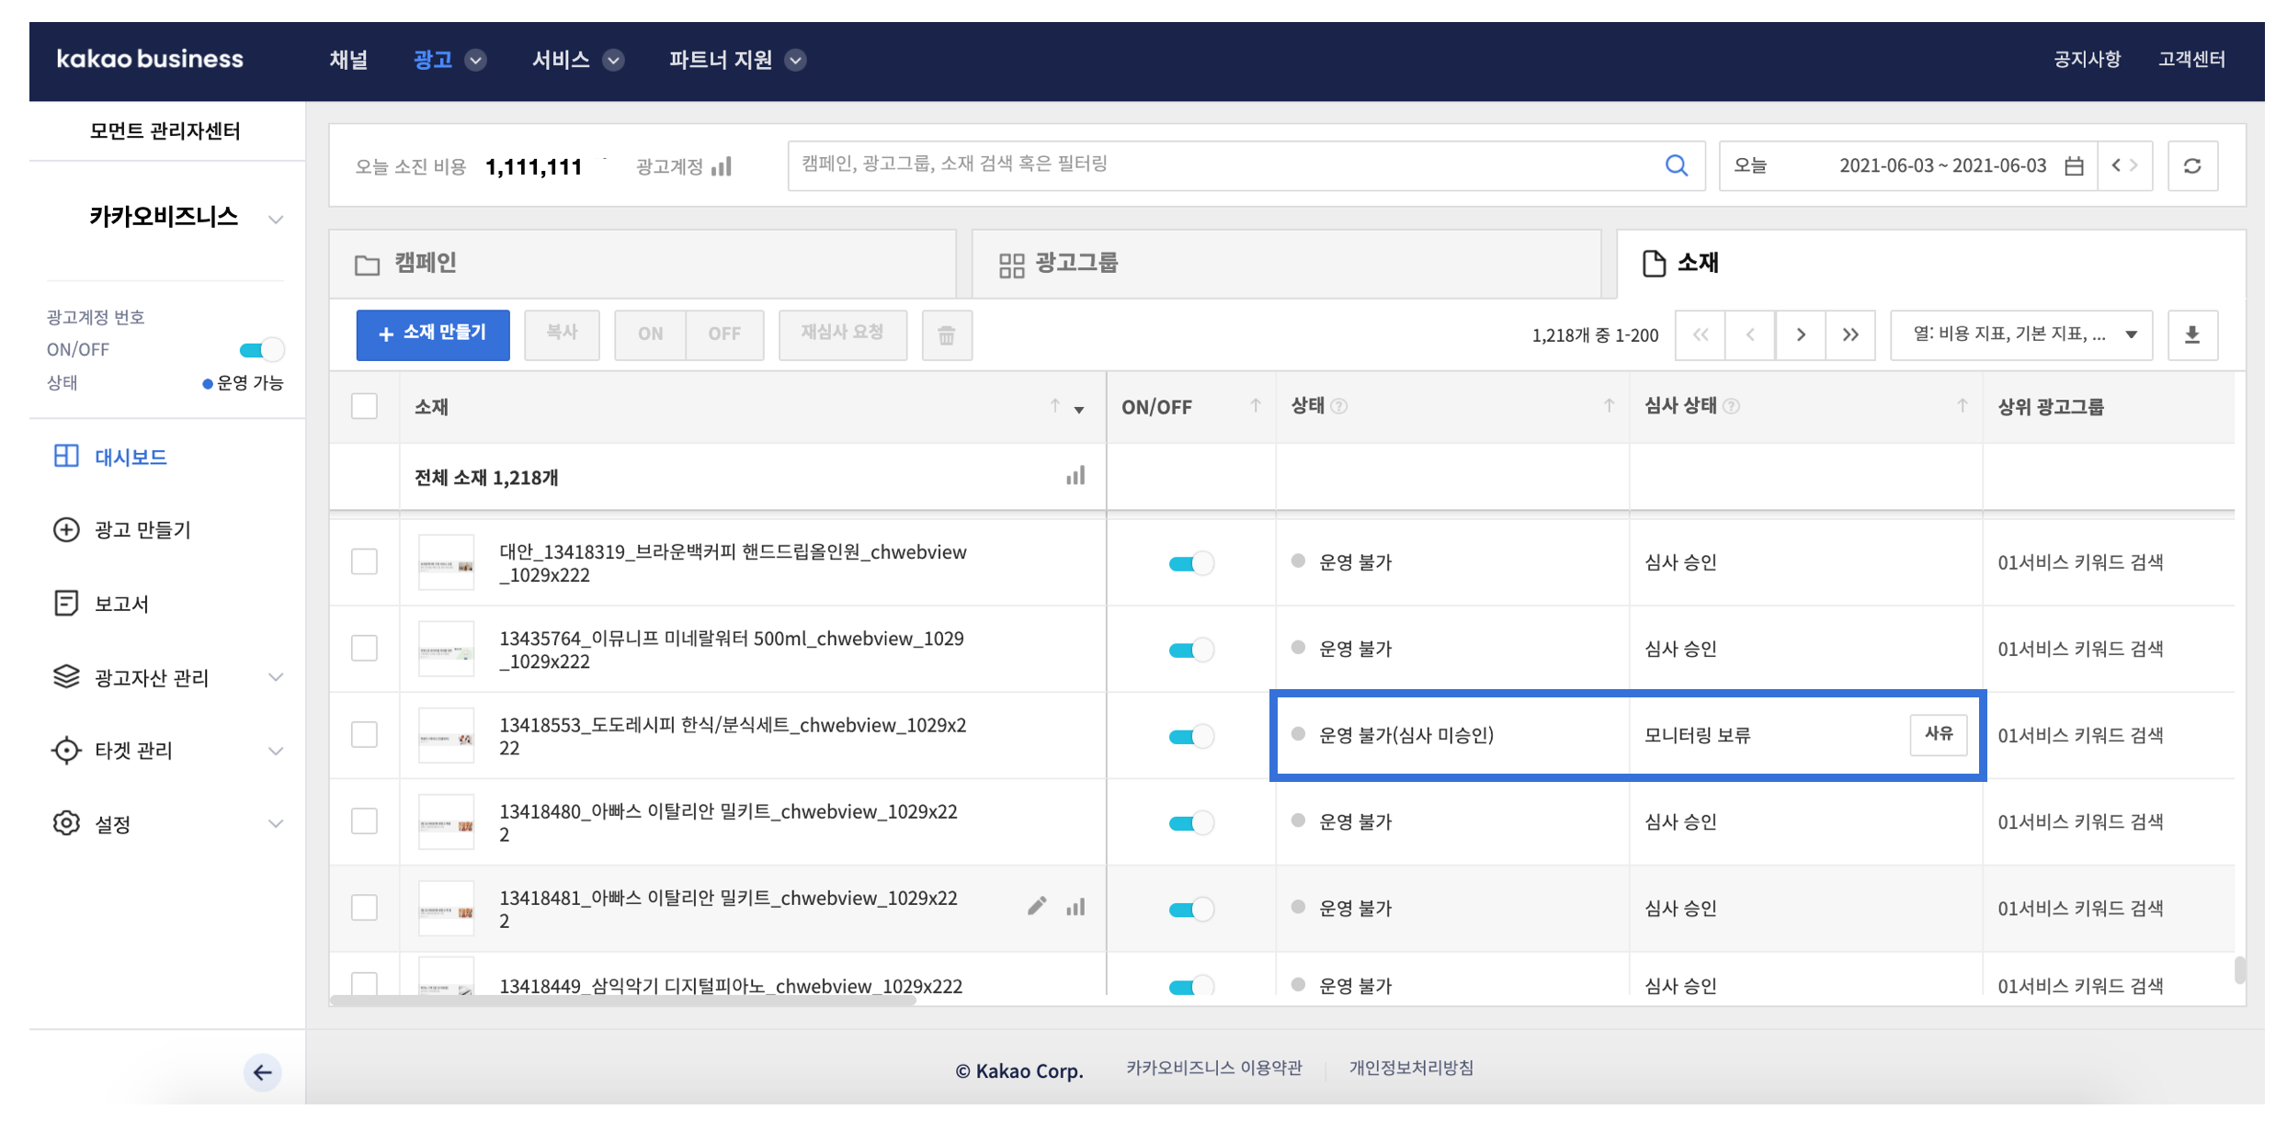Image resolution: width=2287 pixels, height=1132 pixels.
Task: Refresh the dashboard data
Action: 2192,166
